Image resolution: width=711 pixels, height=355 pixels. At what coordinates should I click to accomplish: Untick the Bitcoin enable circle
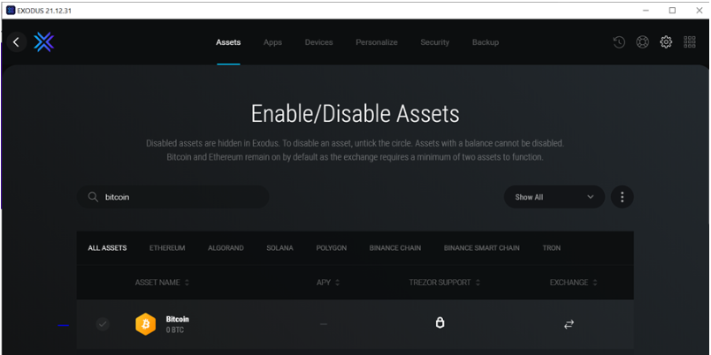click(103, 324)
